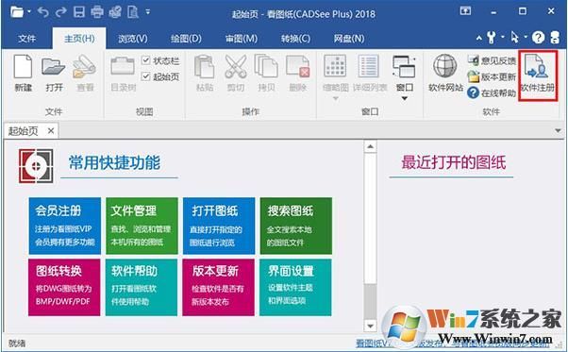This screenshot has width=568, height=352.
Task: Click the 会员注册 tile
Action: [x=65, y=226]
